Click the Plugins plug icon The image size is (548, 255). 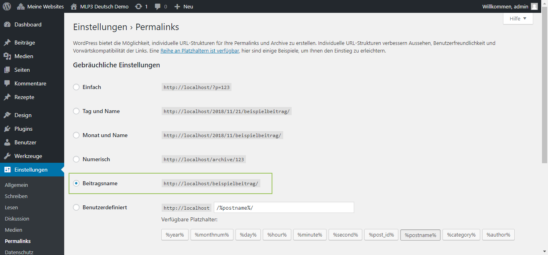click(x=7, y=129)
